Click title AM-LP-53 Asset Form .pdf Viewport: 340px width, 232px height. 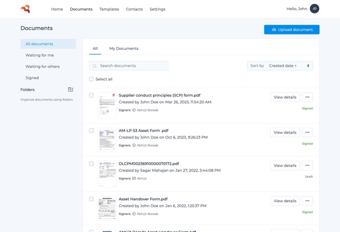pyautogui.click(x=143, y=131)
